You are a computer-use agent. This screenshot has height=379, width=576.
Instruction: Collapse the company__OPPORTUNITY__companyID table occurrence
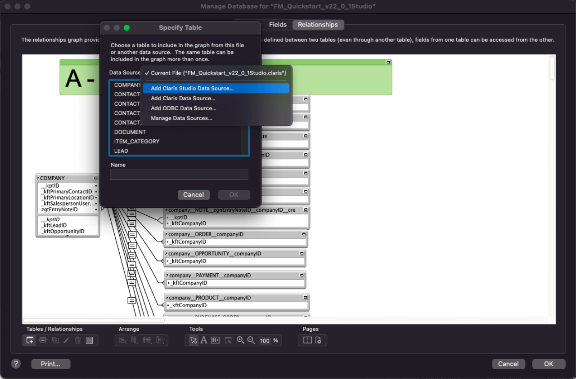[302, 254]
